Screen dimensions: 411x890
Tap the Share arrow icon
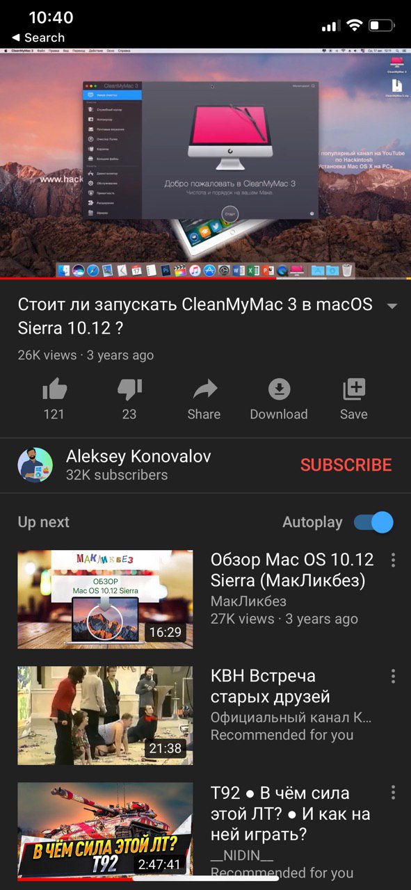204,389
